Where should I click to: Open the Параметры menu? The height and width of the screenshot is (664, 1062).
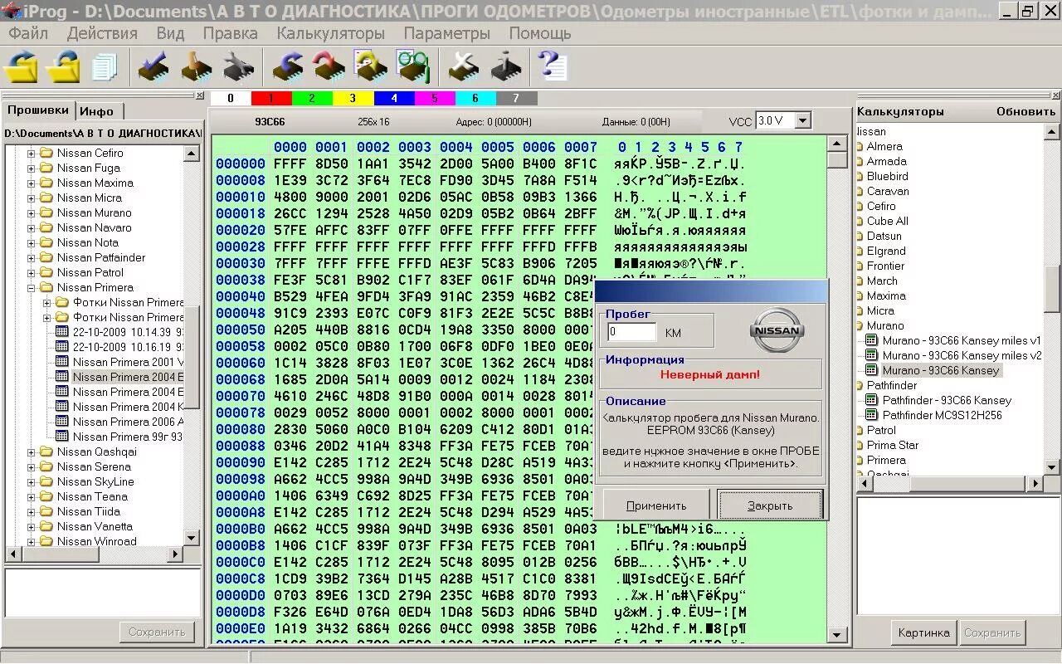(x=447, y=33)
